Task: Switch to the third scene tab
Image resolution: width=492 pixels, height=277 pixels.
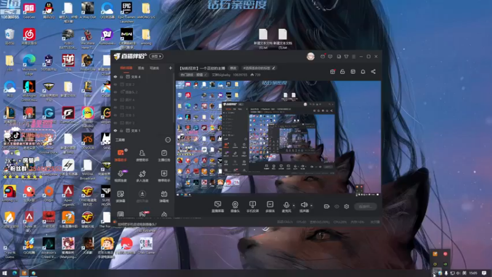Action: point(154,68)
